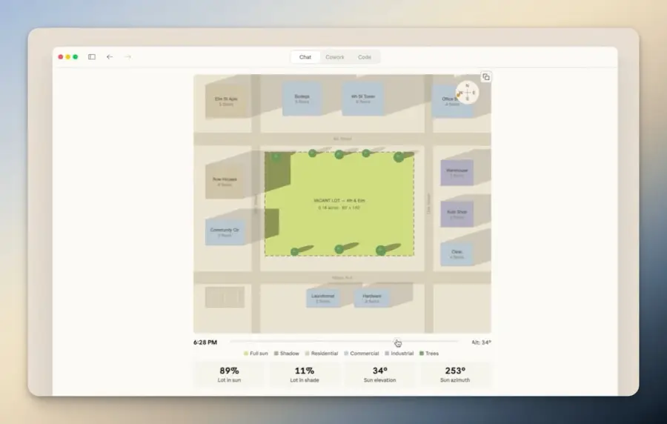Toggle the sidebar panel icon
This screenshot has width=667, height=424.
(x=92, y=57)
